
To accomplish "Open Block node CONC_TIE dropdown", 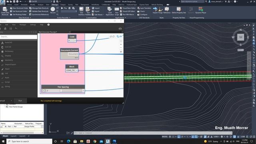I will [x=77, y=70].
